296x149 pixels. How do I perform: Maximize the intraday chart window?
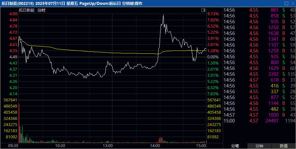(286, 3)
